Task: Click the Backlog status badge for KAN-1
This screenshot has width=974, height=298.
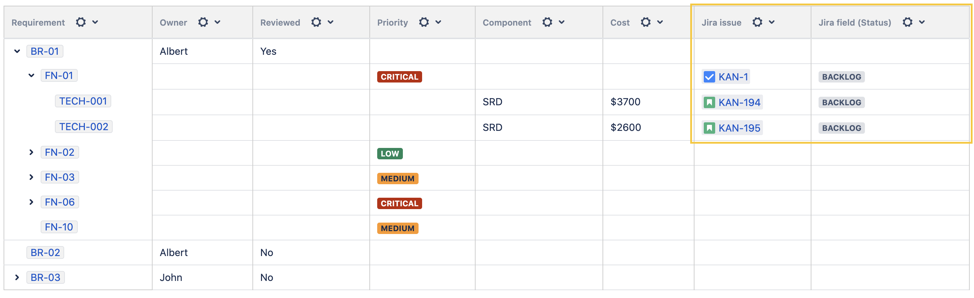Action: coord(841,77)
